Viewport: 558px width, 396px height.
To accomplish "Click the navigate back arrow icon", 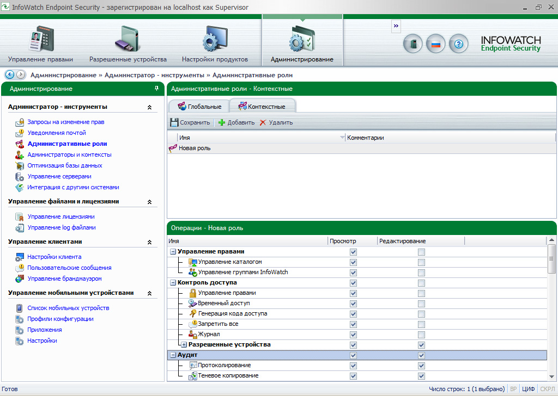I will (x=9, y=75).
